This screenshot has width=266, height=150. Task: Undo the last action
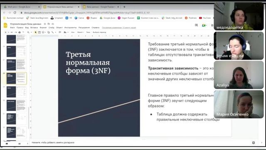point(12,32)
